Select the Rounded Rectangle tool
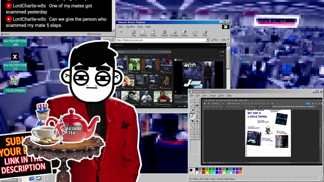The image size is (324, 182). pos(197,137)
